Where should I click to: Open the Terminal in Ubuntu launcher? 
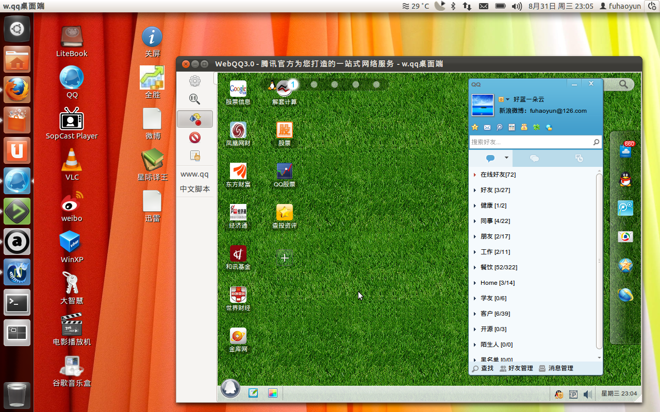[x=17, y=302]
